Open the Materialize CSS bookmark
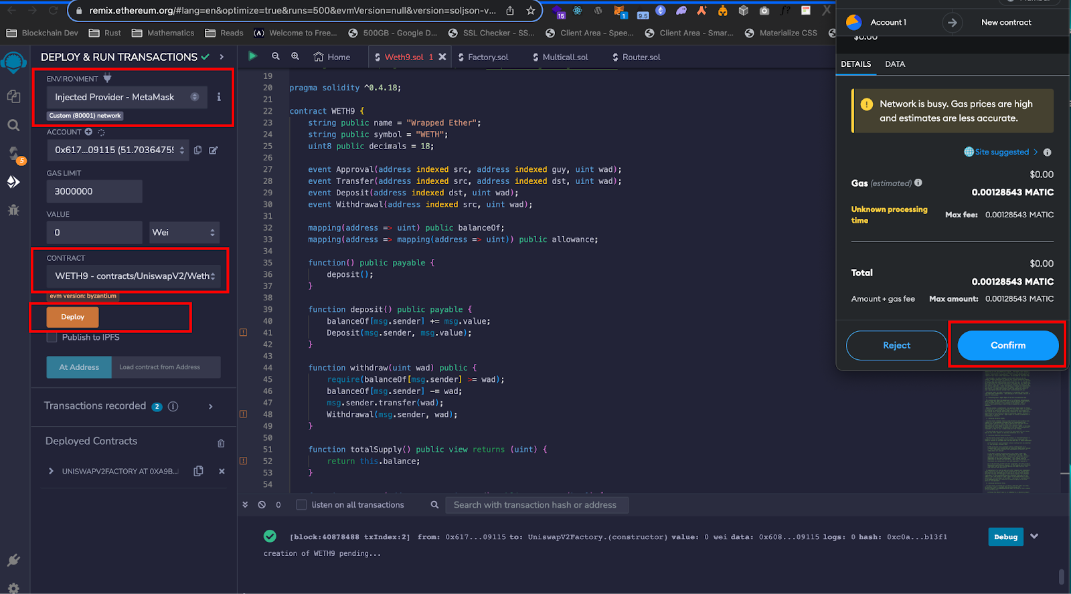The height and width of the screenshot is (594, 1071). (780, 33)
